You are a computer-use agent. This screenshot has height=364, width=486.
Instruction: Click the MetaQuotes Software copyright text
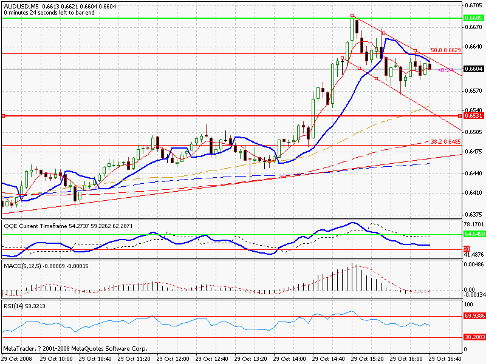pyautogui.click(x=73, y=349)
